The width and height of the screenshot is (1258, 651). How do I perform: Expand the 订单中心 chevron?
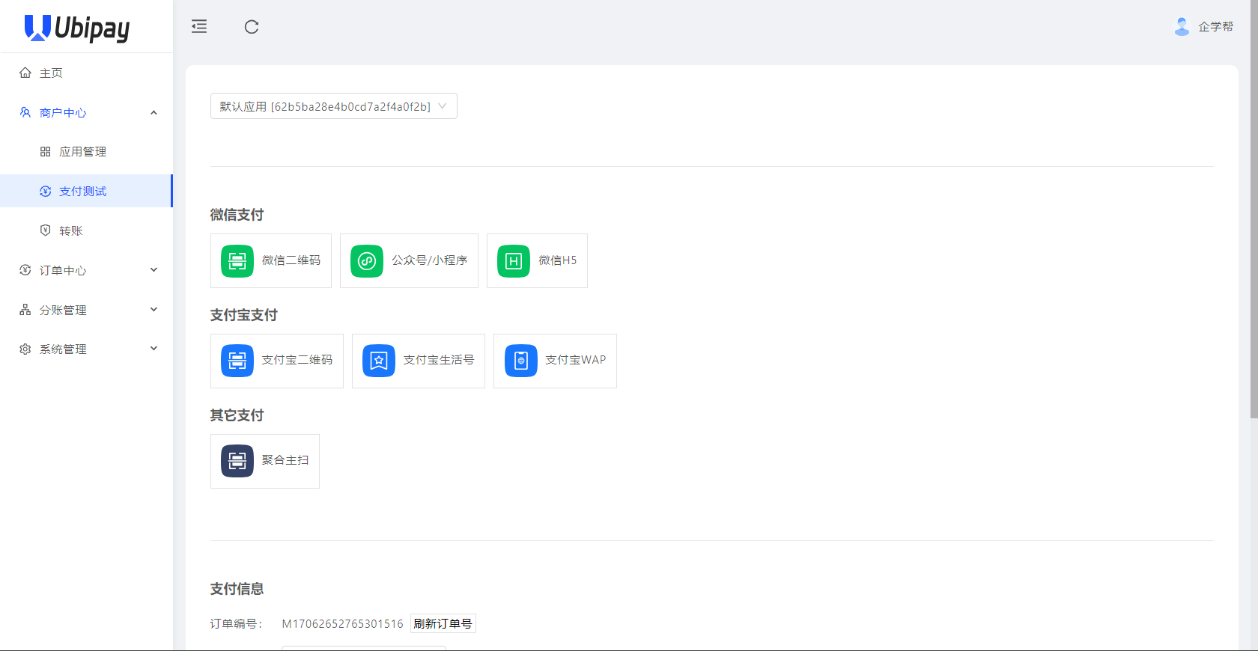[154, 270]
